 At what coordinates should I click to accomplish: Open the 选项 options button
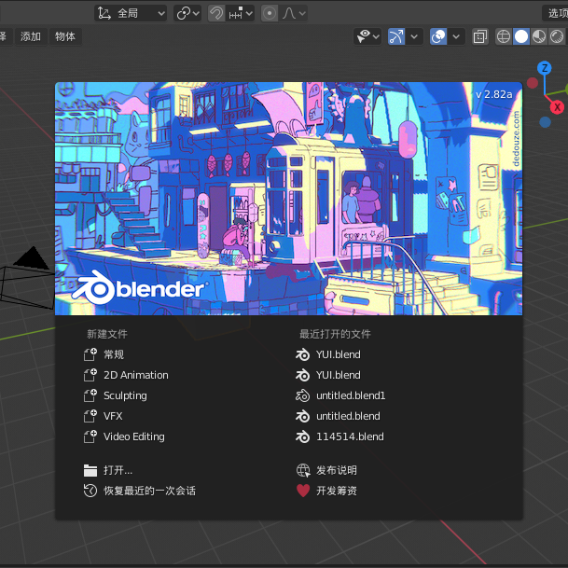tap(555, 13)
